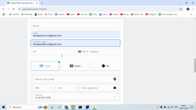Select the Cartão payment option

tap(45, 66)
